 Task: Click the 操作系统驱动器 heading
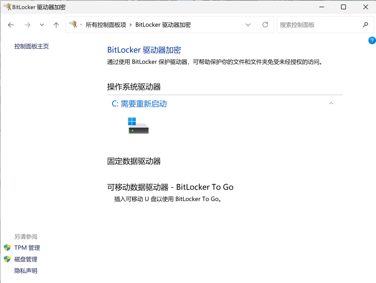point(134,87)
